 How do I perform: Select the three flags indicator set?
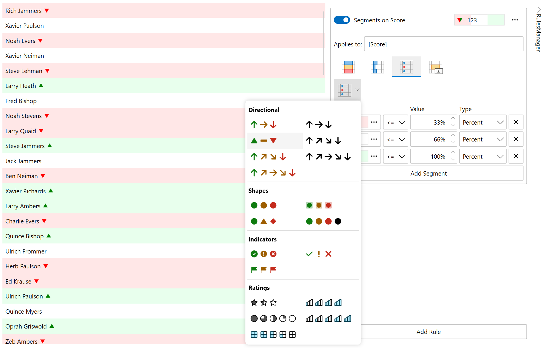263,270
